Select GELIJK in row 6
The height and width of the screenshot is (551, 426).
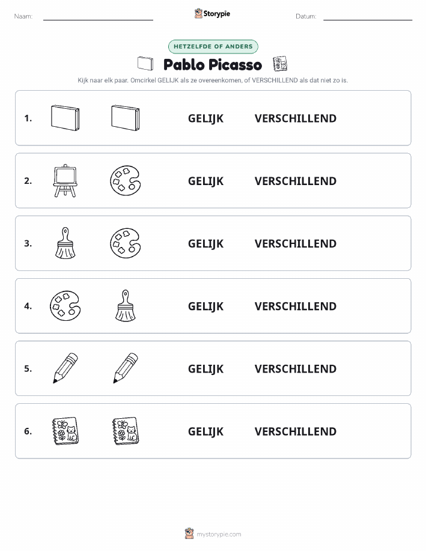tap(205, 431)
